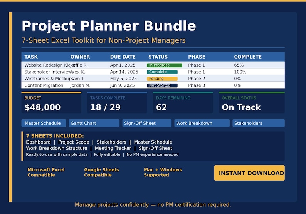Select the yellow Pending status badge

(162, 79)
